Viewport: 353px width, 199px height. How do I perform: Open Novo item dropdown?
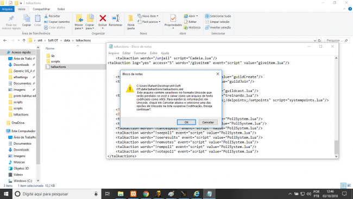(148, 16)
